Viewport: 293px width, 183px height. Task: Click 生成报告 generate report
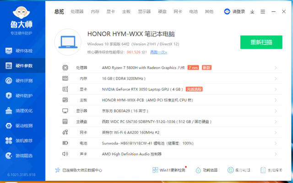tap(271, 170)
